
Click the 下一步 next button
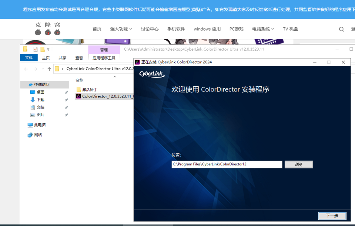coord(332,216)
